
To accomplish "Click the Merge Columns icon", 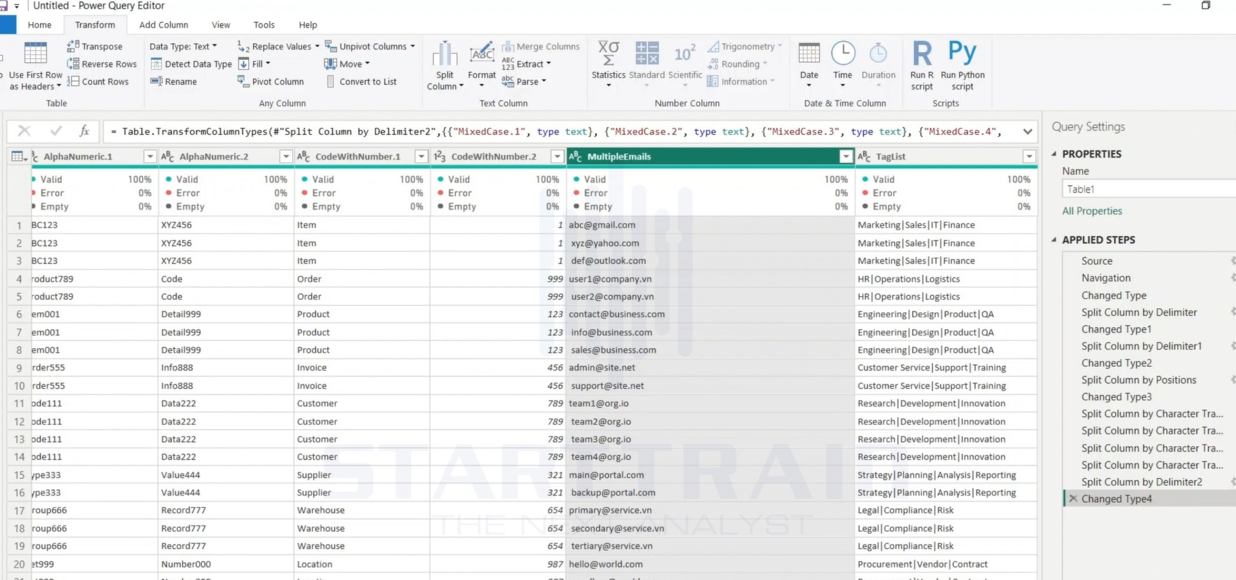I will point(508,46).
